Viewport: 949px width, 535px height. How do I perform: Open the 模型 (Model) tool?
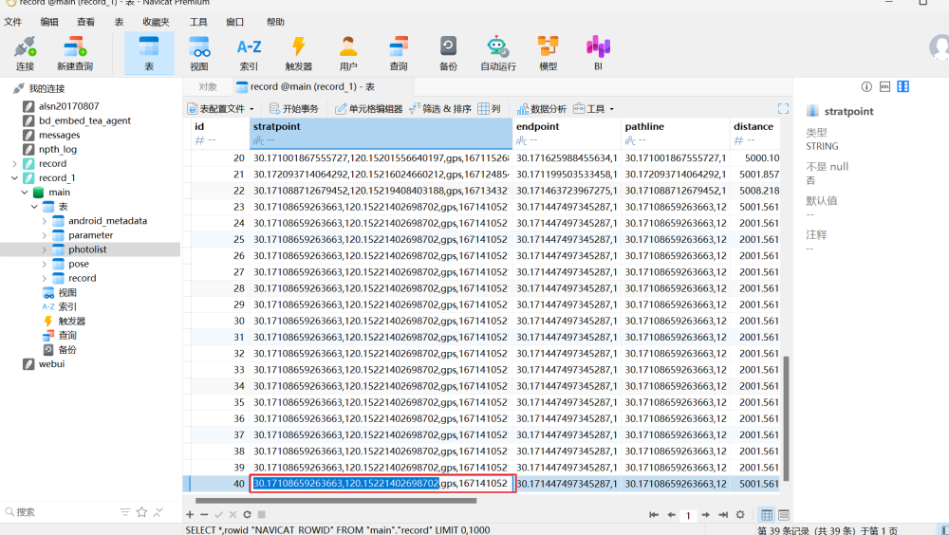(x=548, y=52)
